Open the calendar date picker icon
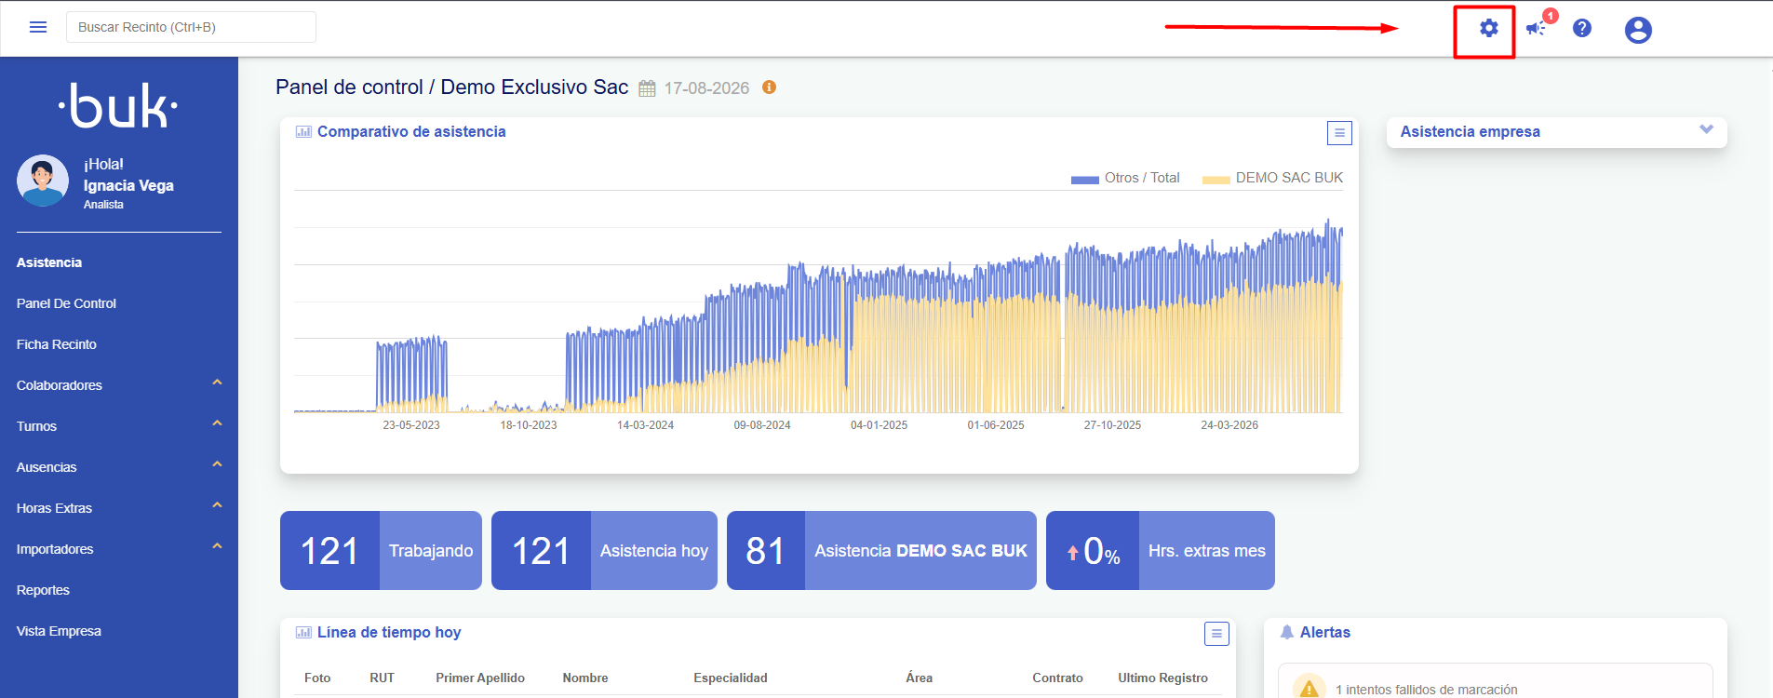This screenshot has height=698, width=1773. click(x=647, y=88)
